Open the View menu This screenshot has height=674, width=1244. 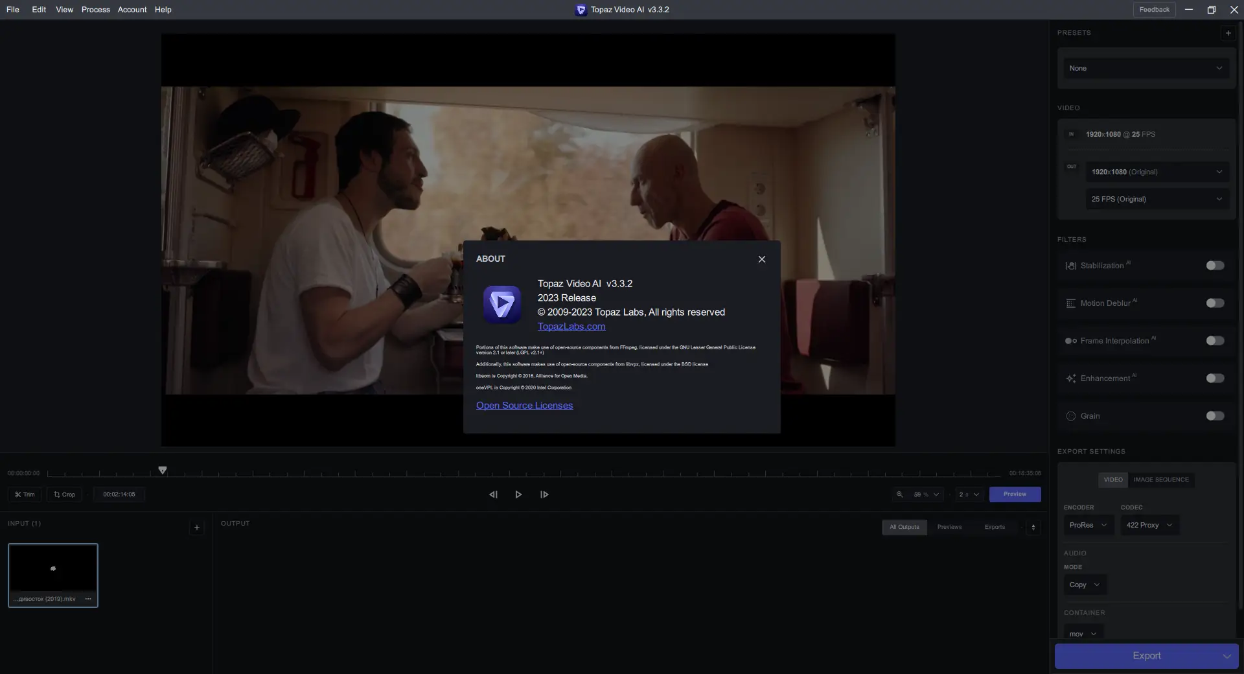pyautogui.click(x=64, y=10)
